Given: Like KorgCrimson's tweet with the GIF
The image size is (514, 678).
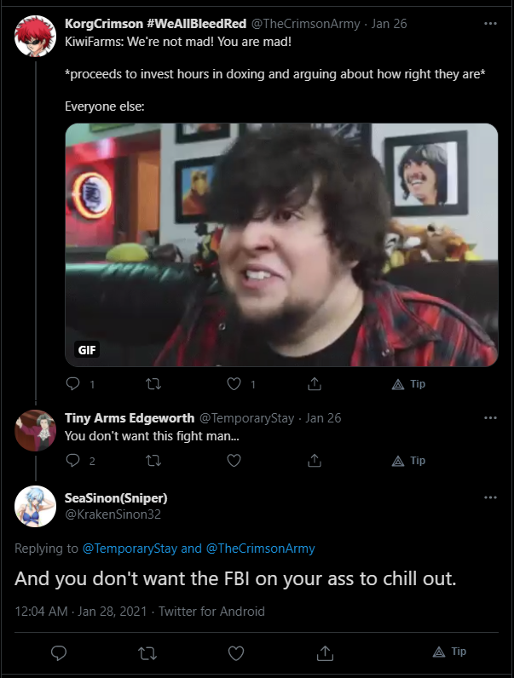Looking at the screenshot, I should (x=234, y=383).
